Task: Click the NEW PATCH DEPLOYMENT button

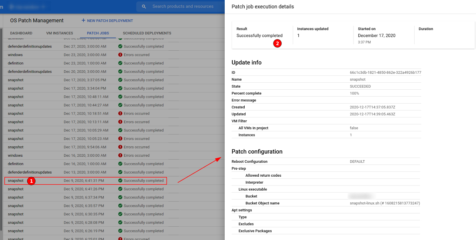Action: click(107, 21)
